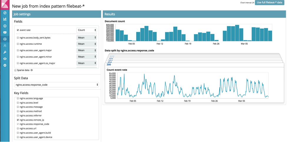287x142 pixels.
Task: Open Visualize via the bar chart icon
Action: click(x=5, y=19)
